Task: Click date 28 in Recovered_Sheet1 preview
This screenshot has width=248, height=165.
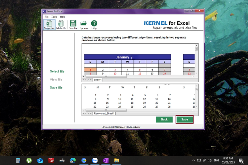Action: pyautogui.click(x=169, y=107)
